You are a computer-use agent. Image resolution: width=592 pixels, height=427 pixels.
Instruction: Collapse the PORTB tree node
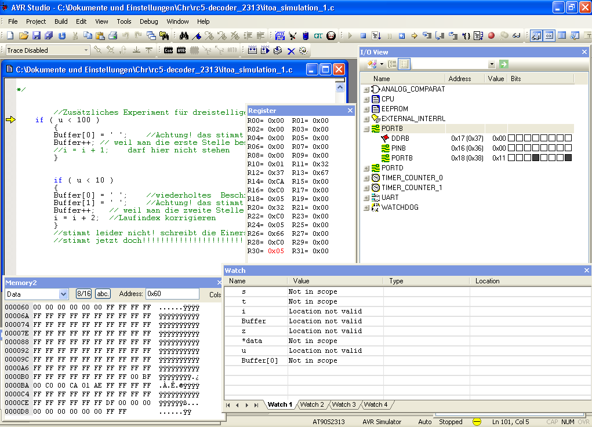[366, 129]
